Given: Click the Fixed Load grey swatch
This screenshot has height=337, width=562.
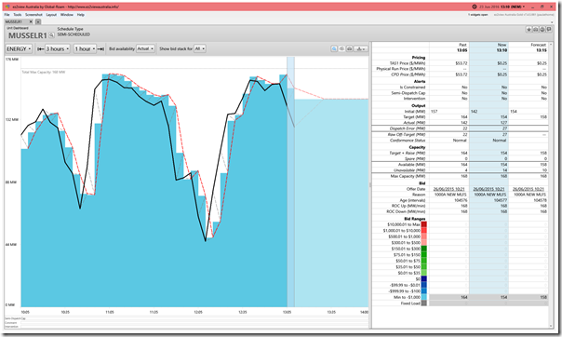Looking at the screenshot, I should (x=424, y=303).
